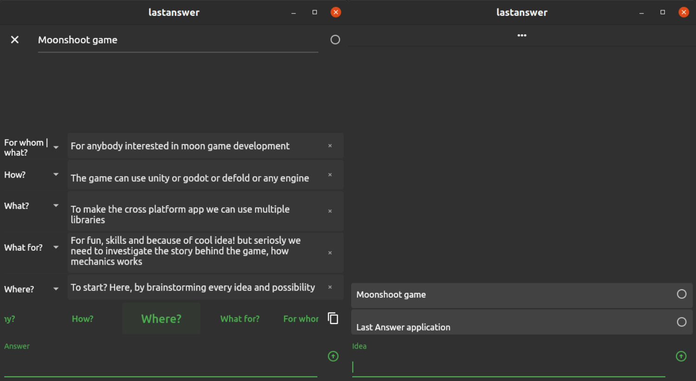This screenshot has height=381, width=696.
Task: Click the 'To start? Here, by brainstorming' answer text
Action: coord(193,288)
